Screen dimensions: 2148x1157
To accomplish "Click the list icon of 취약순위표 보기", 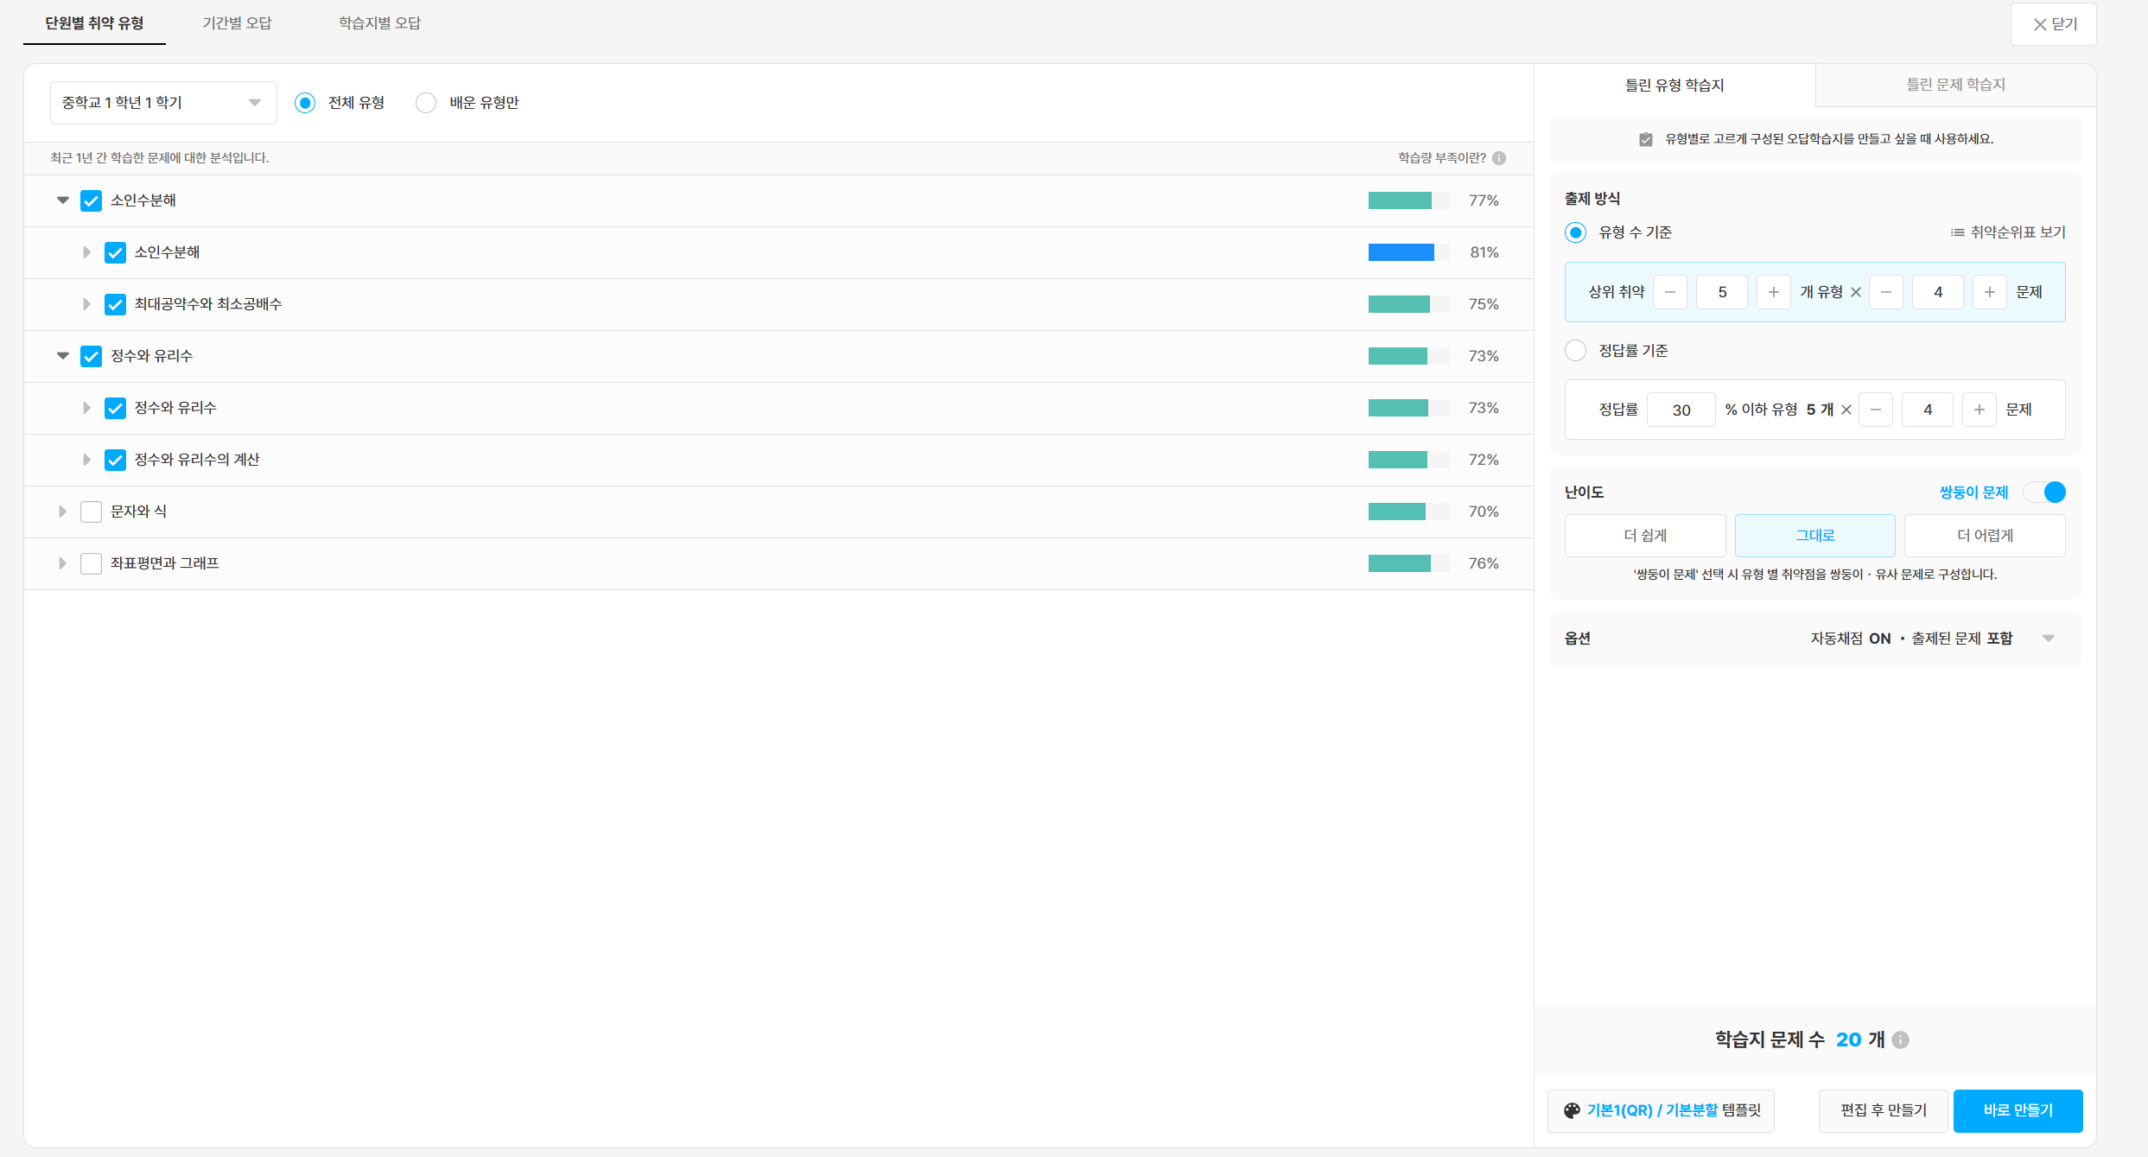I will pyautogui.click(x=1957, y=232).
